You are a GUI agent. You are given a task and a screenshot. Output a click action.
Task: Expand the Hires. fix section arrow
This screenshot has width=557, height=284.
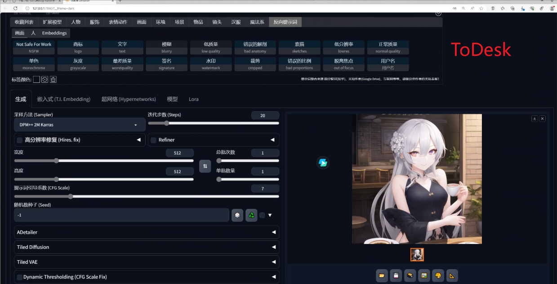point(138,140)
